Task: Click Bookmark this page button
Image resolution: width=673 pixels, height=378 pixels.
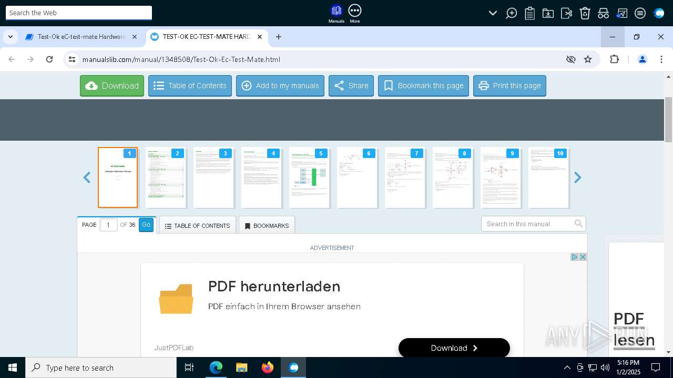Action: tap(423, 86)
